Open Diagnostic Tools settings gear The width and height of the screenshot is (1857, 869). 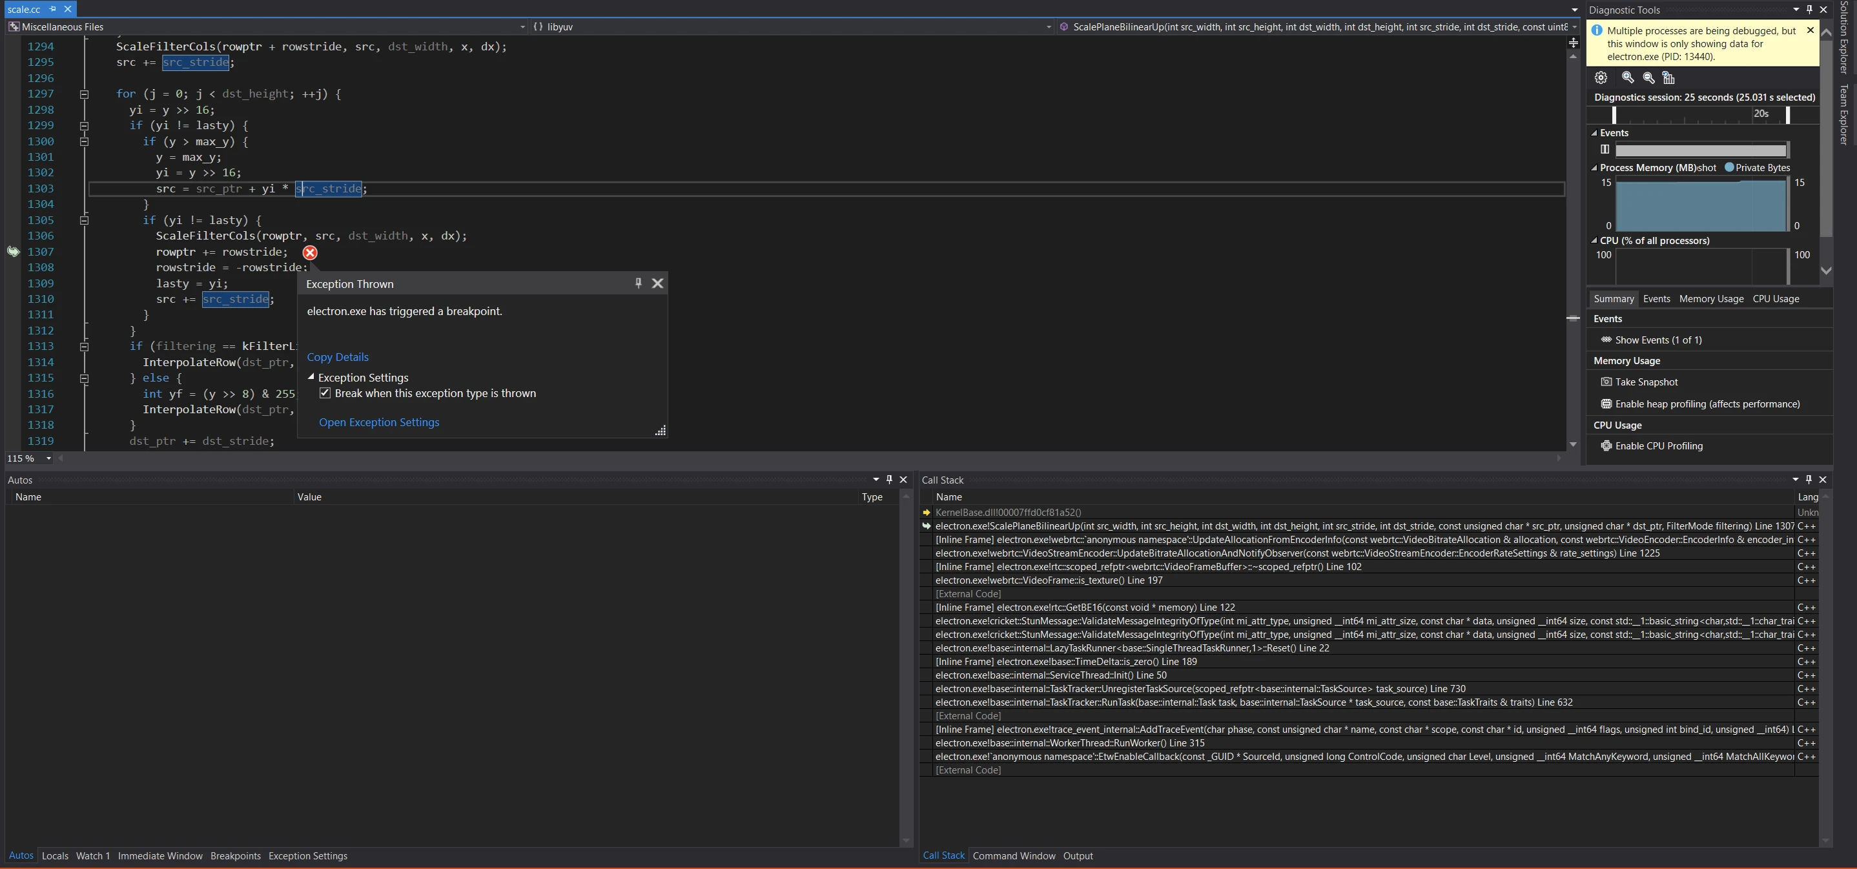click(x=1601, y=77)
